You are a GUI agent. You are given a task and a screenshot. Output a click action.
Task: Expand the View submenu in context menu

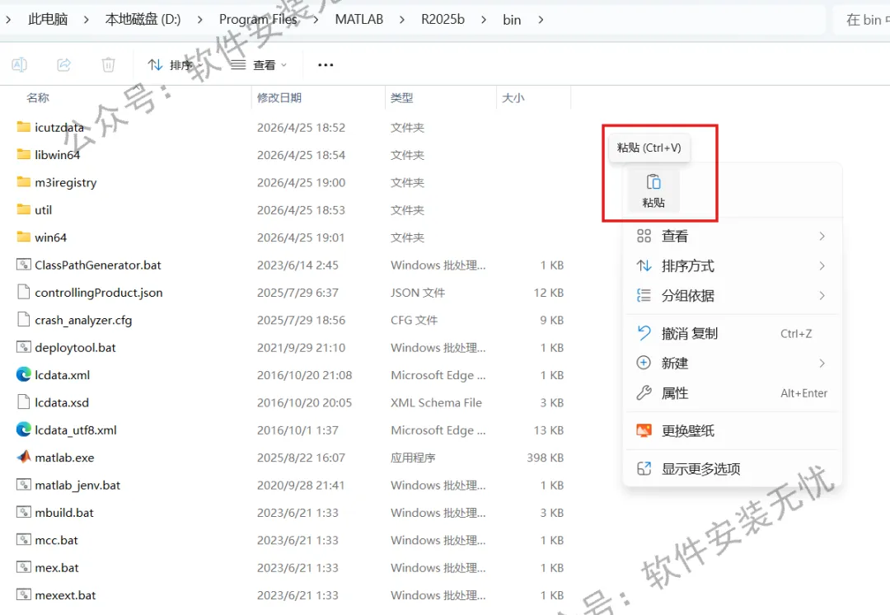(822, 237)
